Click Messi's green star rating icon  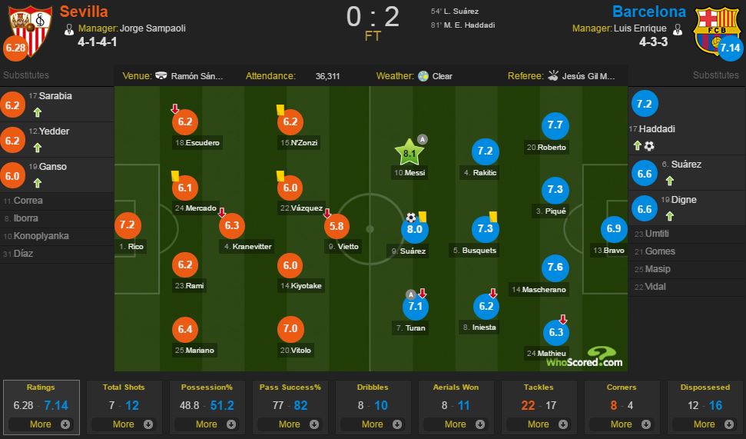pyautogui.click(x=409, y=152)
